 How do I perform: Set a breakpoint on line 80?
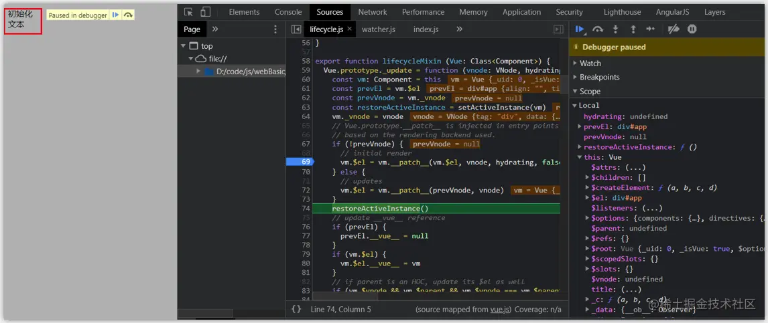(306, 263)
